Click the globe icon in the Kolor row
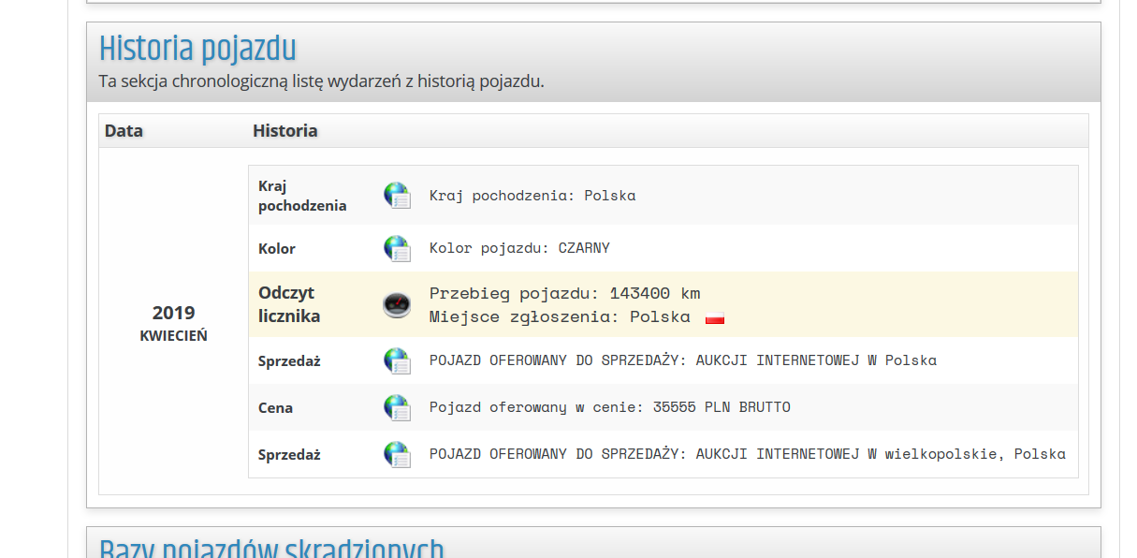1137x558 pixels. click(x=397, y=248)
